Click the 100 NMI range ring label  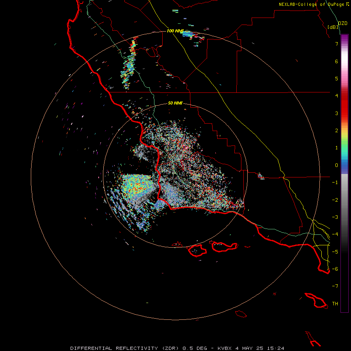175,31
